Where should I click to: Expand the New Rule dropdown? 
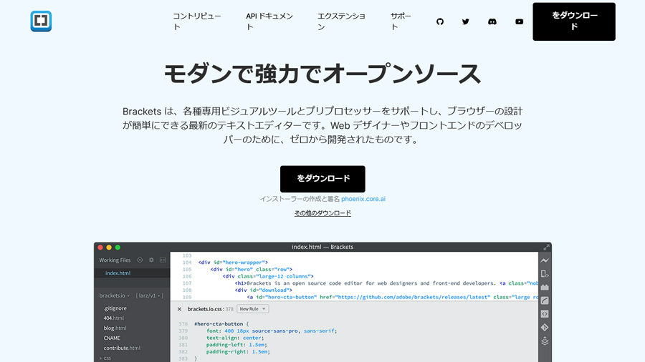(253, 309)
